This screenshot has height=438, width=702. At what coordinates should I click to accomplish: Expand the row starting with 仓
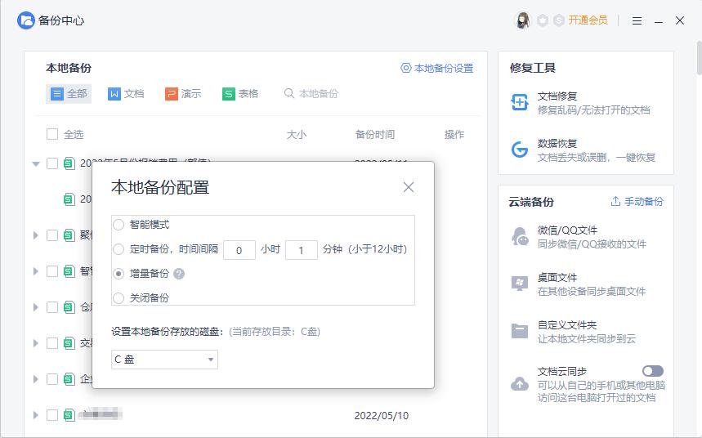(x=36, y=307)
